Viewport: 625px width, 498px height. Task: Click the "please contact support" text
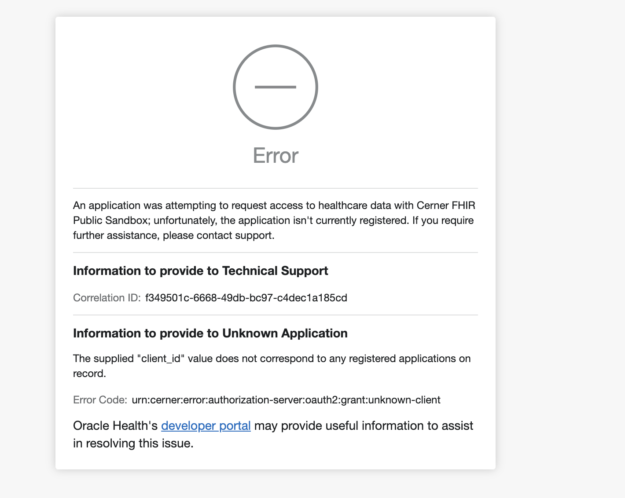(x=218, y=235)
